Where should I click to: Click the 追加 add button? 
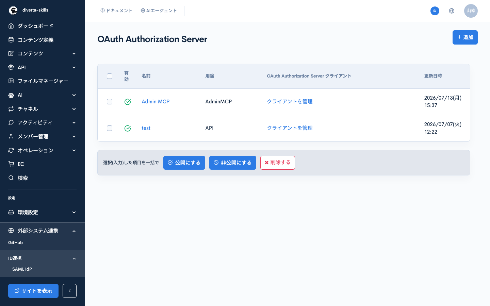[465, 37]
